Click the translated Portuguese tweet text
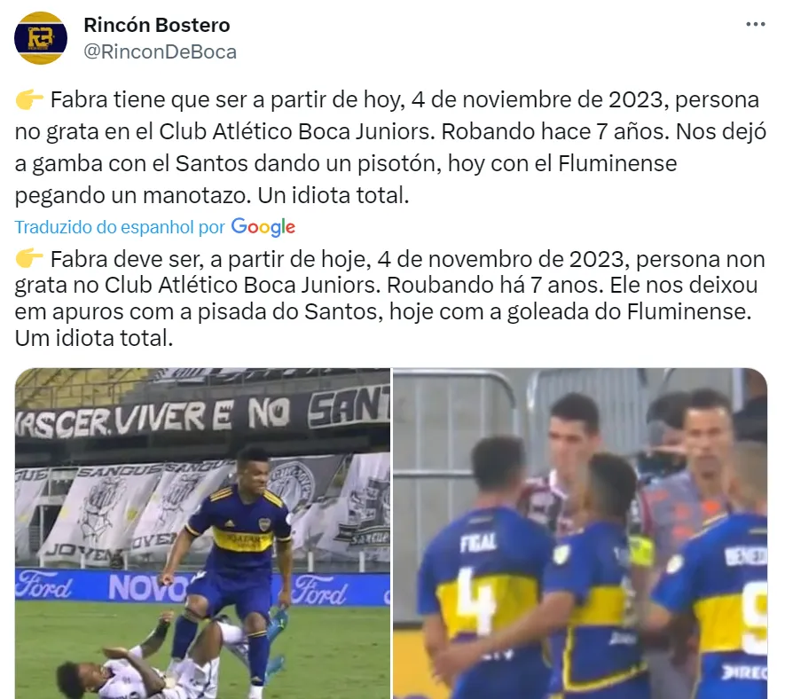Image resolution: width=785 pixels, height=699 pixels. click(390, 299)
